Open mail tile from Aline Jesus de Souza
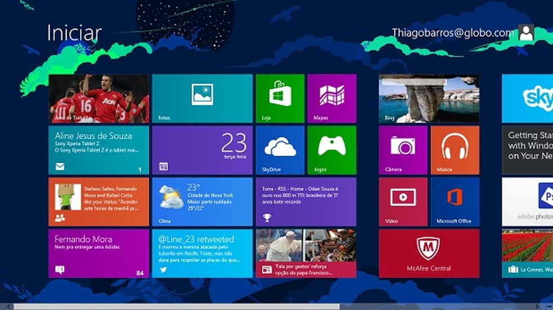This screenshot has height=310, width=553. point(98,150)
